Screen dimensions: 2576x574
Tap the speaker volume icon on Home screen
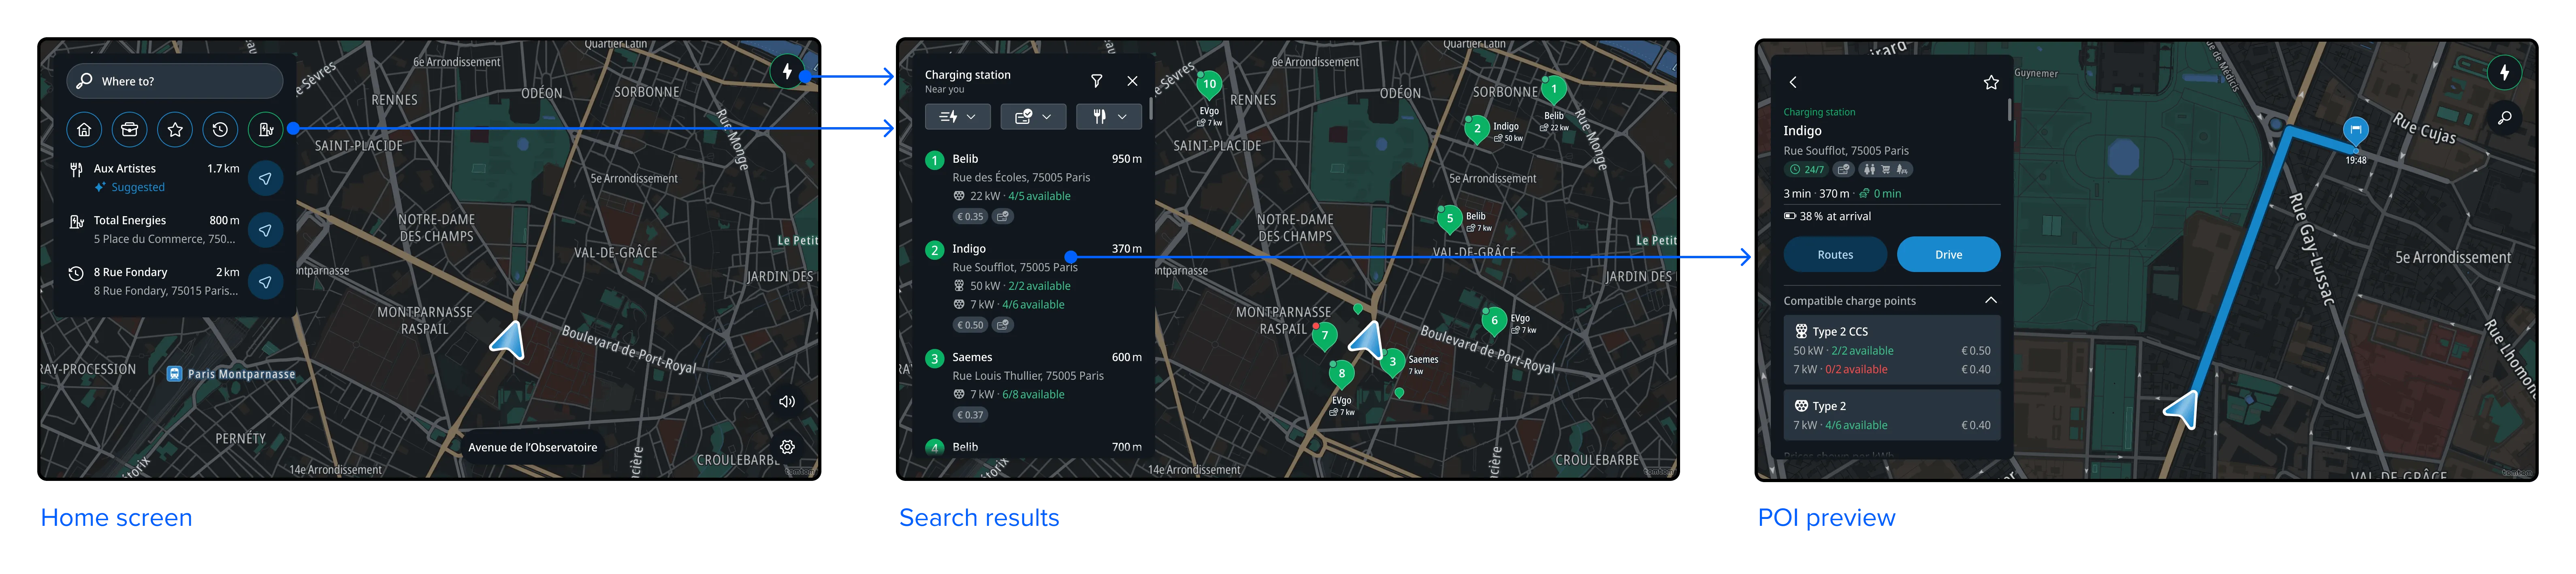click(x=787, y=402)
